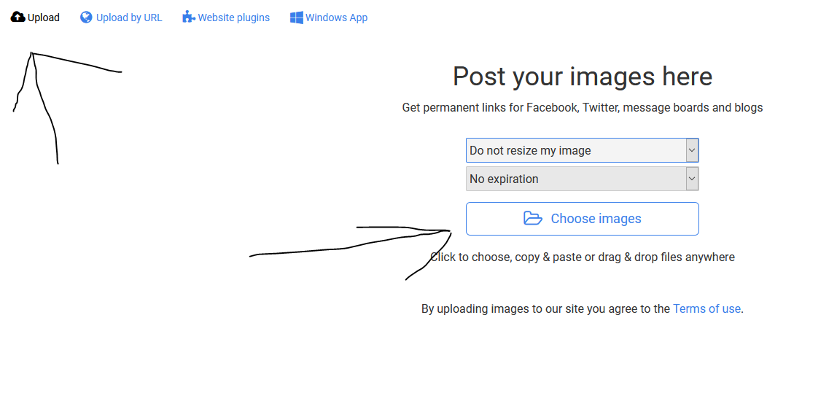Open the Upload tab
The width and height of the screenshot is (837, 412).
[35, 18]
